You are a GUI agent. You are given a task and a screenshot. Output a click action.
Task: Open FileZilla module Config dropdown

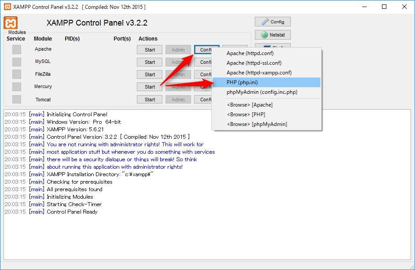[x=203, y=74]
